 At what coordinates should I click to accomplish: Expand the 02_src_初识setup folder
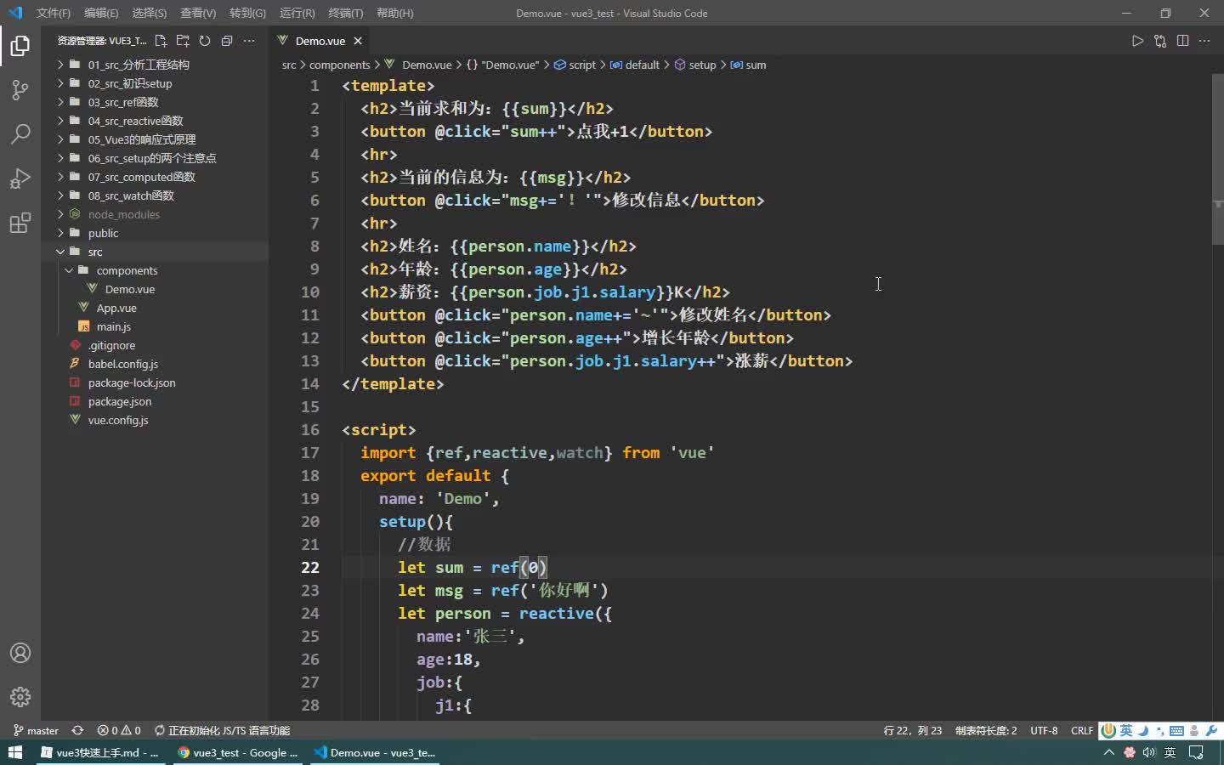(155, 83)
